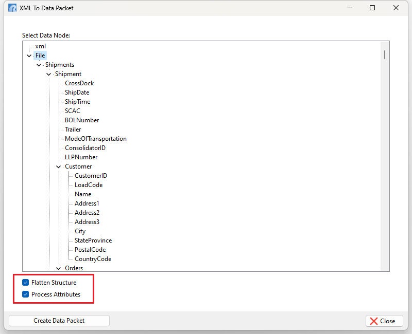Select the Customer tree node
Screen dimensions: 412x334
[78, 166]
